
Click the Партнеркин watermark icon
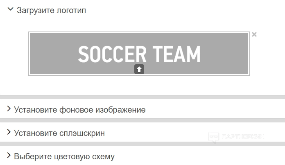pos(213,137)
